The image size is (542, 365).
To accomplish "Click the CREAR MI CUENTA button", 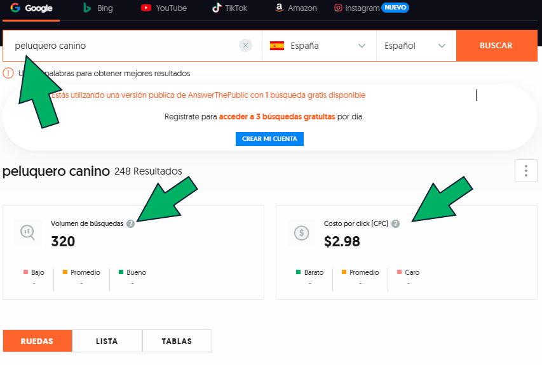I will click(x=269, y=139).
